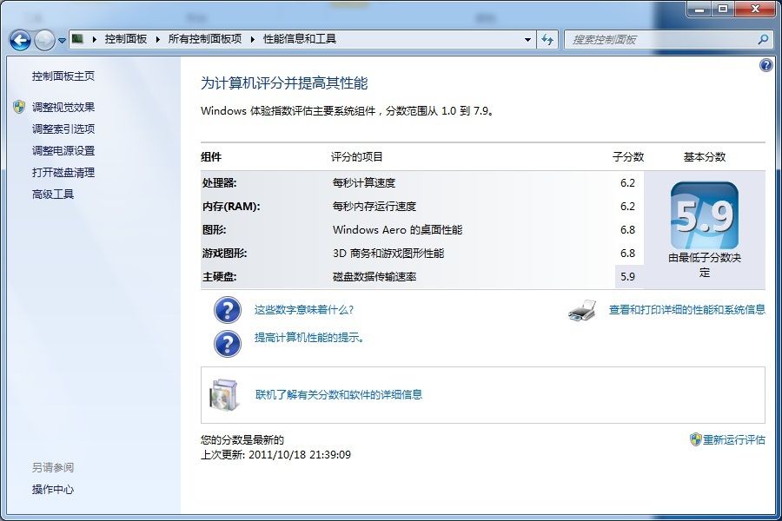Click the 3D 商务和游戏图形性能 description
The width and height of the screenshot is (782, 521).
click(388, 254)
